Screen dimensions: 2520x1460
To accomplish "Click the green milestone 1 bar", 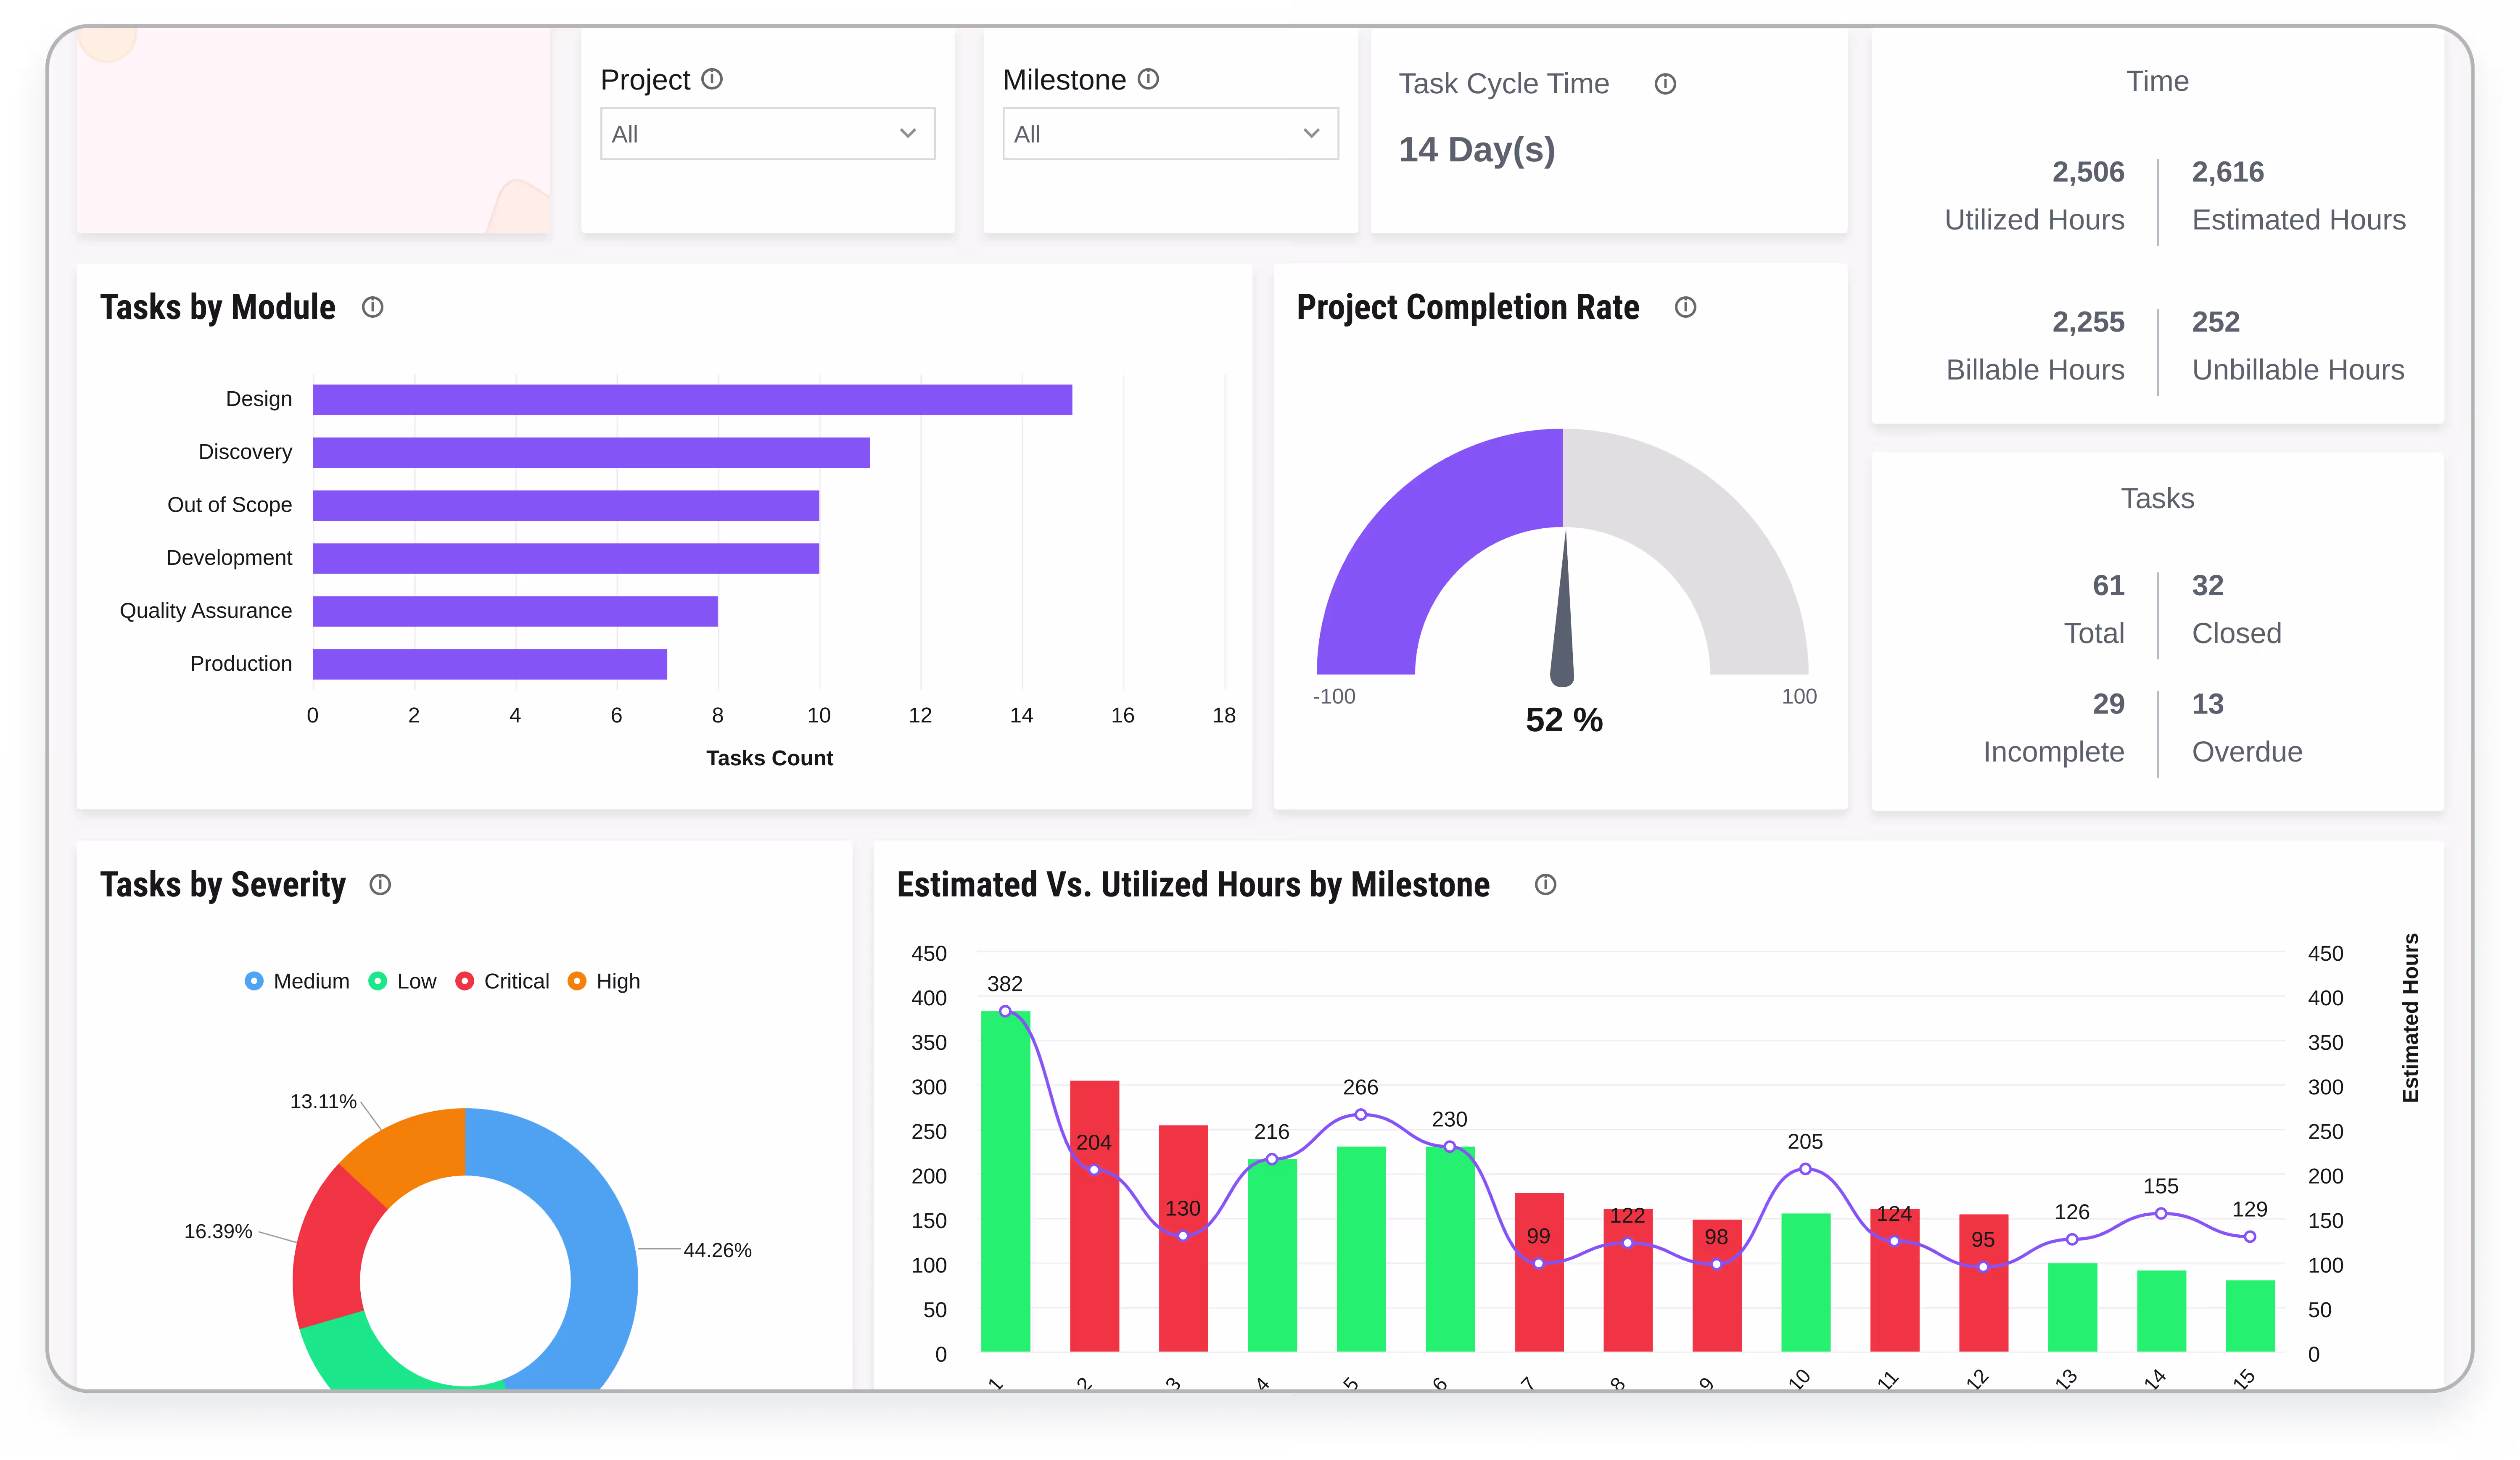I will [1006, 1182].
